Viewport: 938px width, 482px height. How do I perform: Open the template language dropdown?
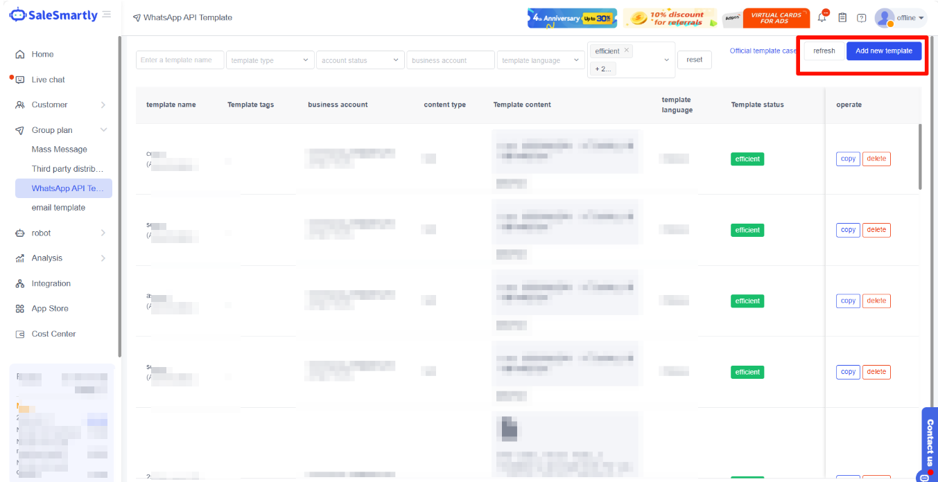[541, 60]
